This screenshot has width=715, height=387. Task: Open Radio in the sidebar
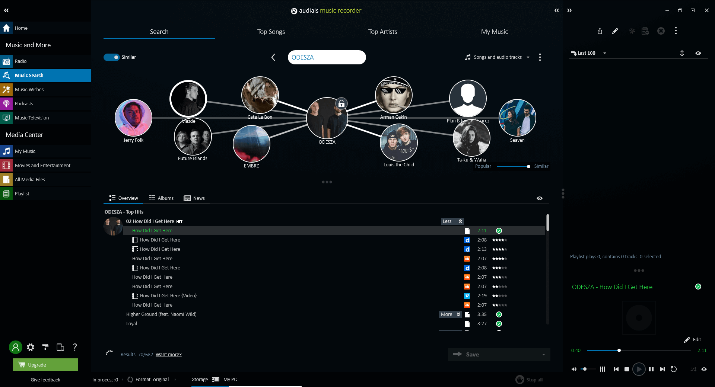coord(45,61)
